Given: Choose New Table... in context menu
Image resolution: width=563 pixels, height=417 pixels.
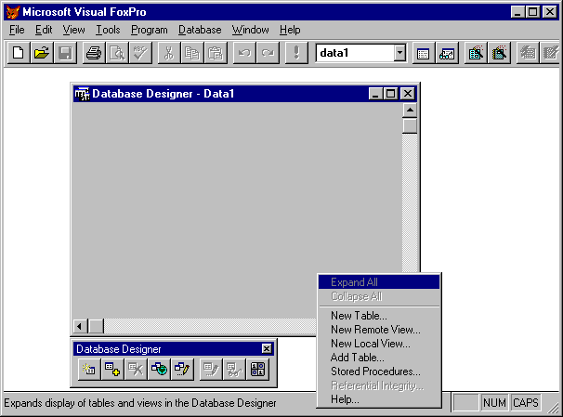Looking at the screenshot, I should coord(379,316).
